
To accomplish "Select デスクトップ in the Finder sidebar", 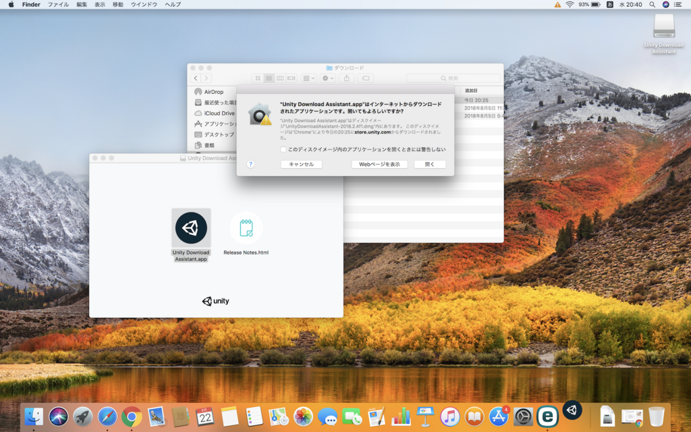I will coord(215,134).
